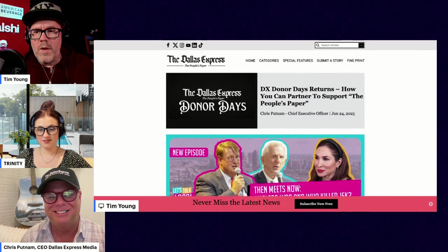Open the Dallas Express Facebook page icon
448x252 pixels.
pos(168,45)
